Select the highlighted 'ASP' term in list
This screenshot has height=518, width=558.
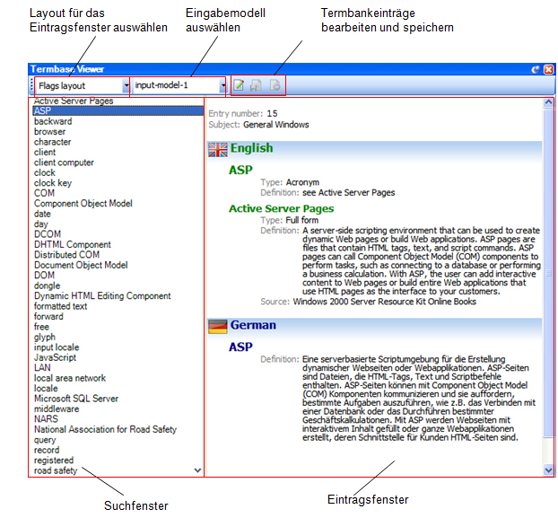point(118,110)
